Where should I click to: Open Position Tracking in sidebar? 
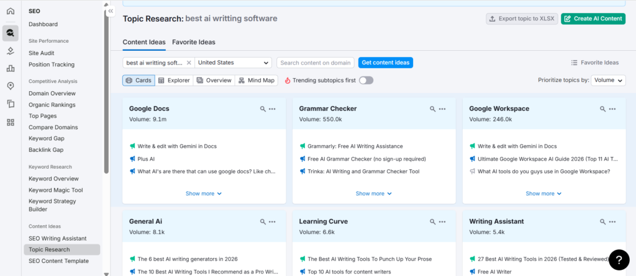tap(52, 65)
